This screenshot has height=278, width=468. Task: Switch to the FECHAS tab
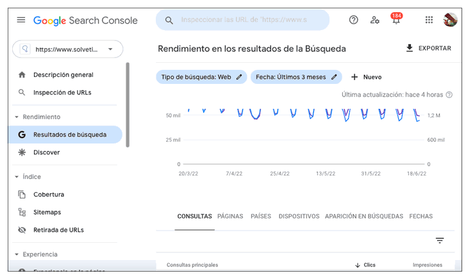(421, 217)
